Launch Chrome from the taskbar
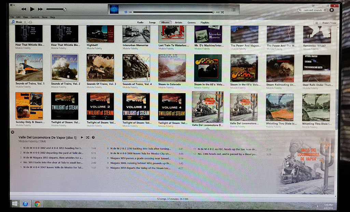The height and width of the screenshot is (212, 350). click(x=37, y=203)
